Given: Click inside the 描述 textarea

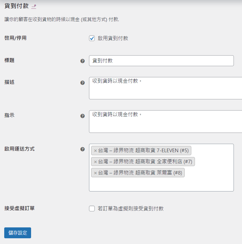Looking at the screenshot, I should coord(165,88).
